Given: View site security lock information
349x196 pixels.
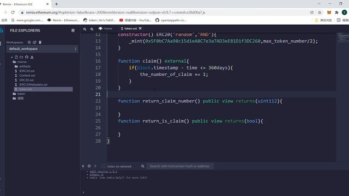Looking at the screenshot, I should point(22,13).
